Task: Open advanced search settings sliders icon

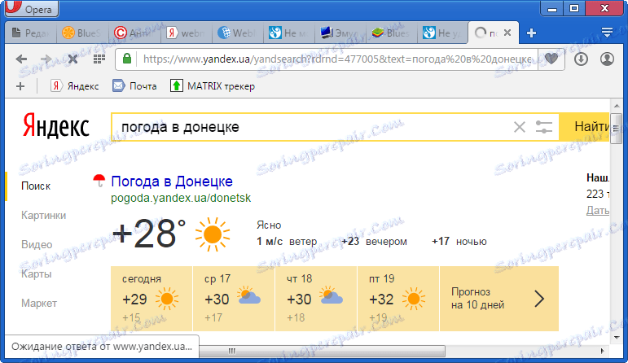Action: [x=544, y=127]
